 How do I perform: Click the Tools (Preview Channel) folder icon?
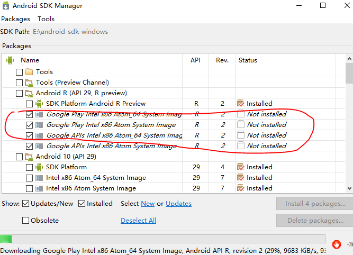click(29, 83)
